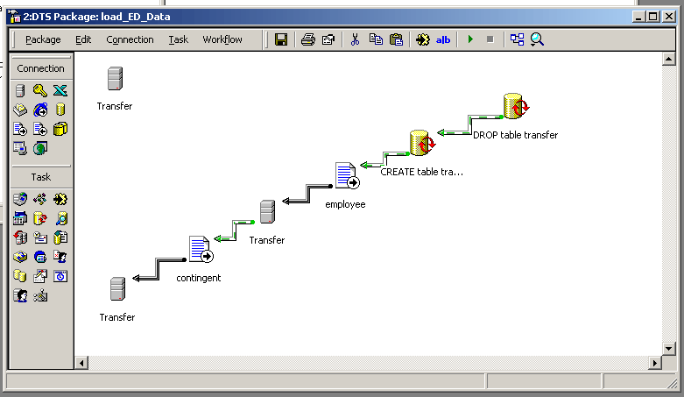Add a text annotation with the alb icon
The image size is (684, 397).
pos(443,39)
